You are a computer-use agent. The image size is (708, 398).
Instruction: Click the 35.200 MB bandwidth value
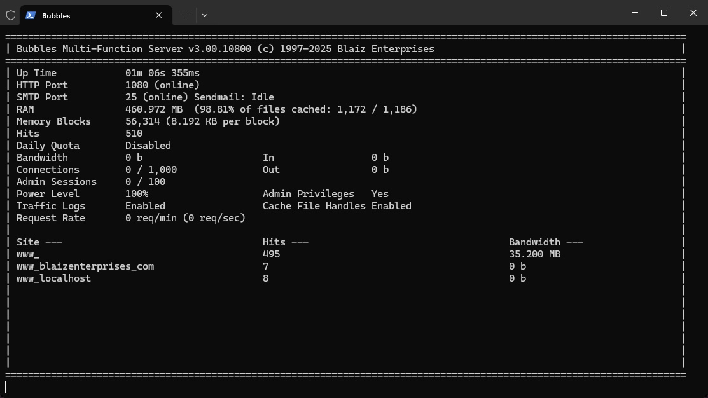[x=534, y=254]
